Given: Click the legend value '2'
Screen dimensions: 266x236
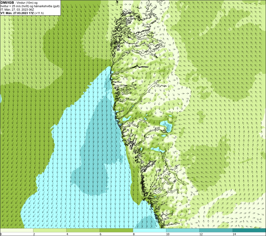Looking at the screenshot, I should click(34, 234).
